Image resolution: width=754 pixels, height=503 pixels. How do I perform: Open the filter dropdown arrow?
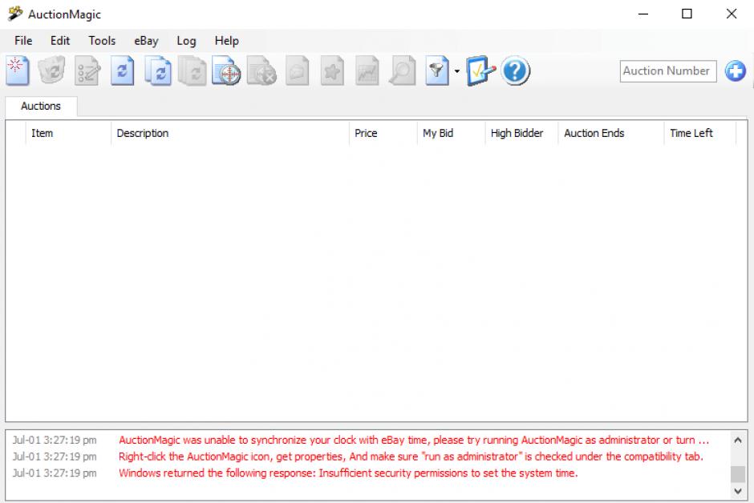click(457, 71)
